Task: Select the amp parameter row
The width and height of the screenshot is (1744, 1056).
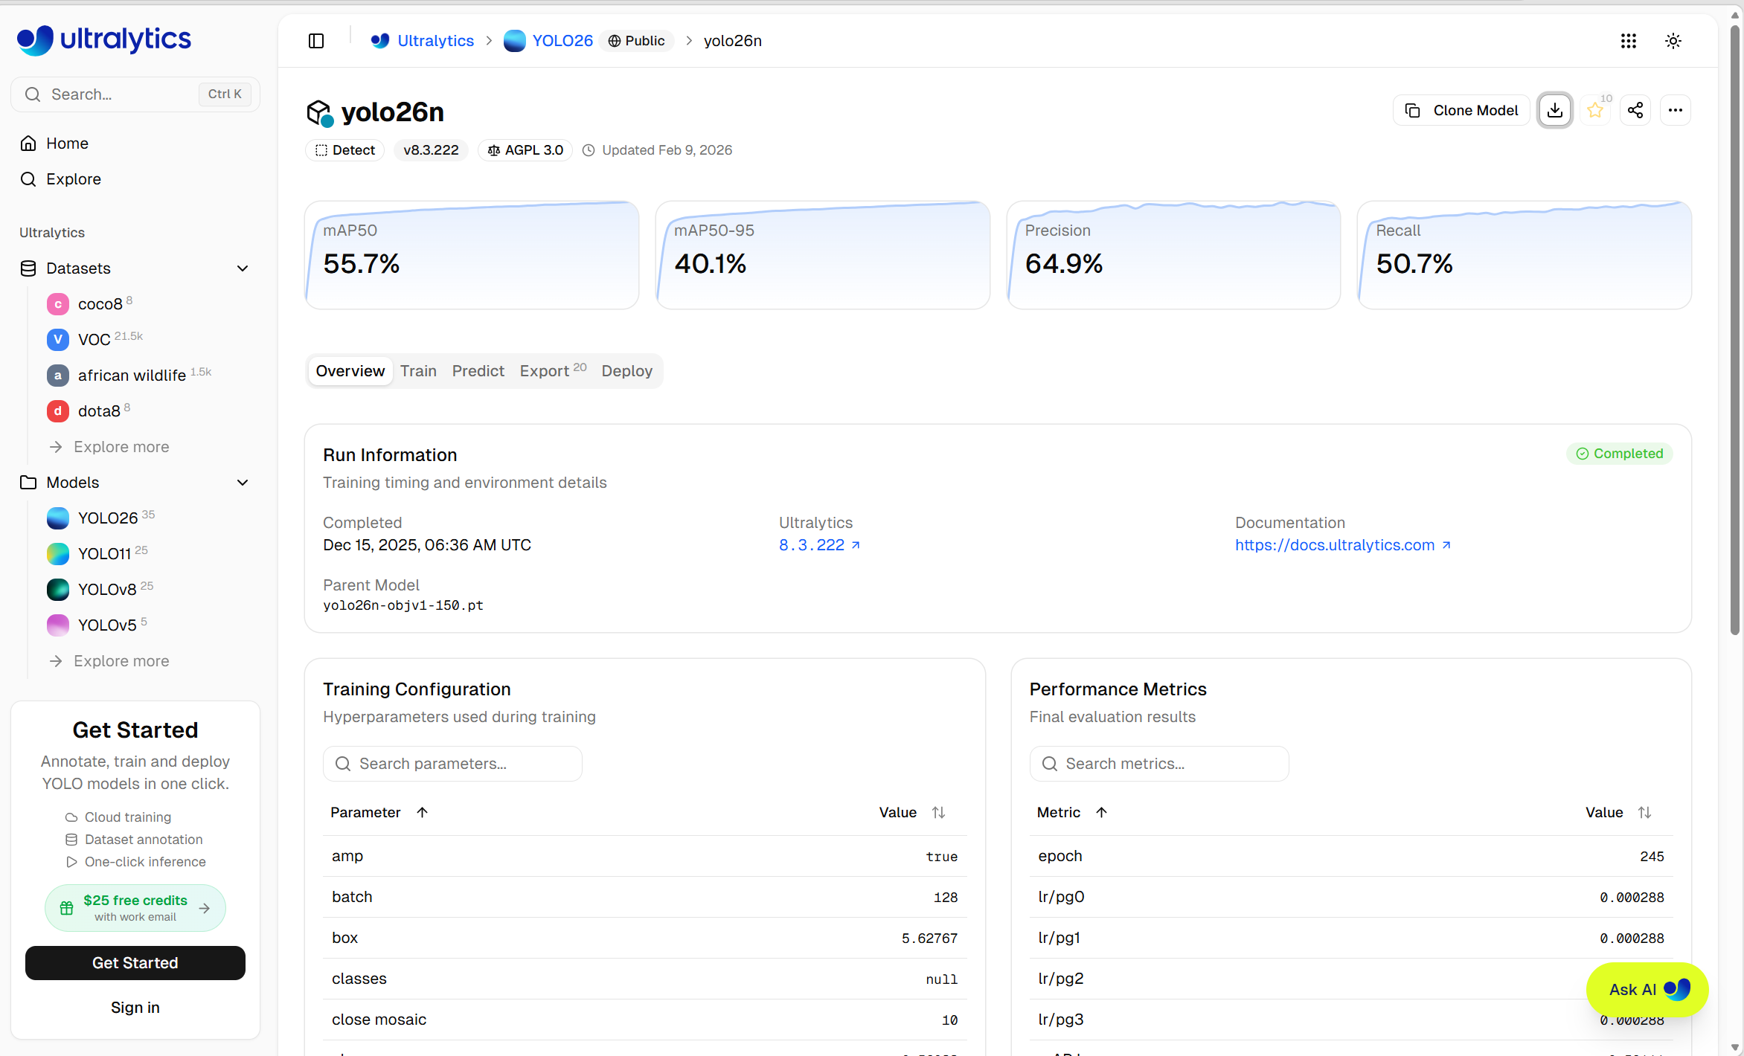Action: pyautogui.click(x=645, y=856)
